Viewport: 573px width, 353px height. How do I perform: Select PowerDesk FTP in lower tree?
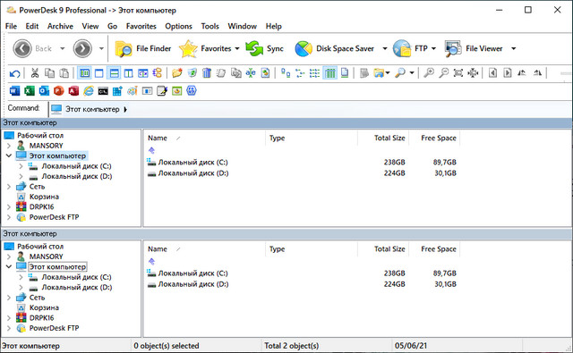(x=54, y=328)
